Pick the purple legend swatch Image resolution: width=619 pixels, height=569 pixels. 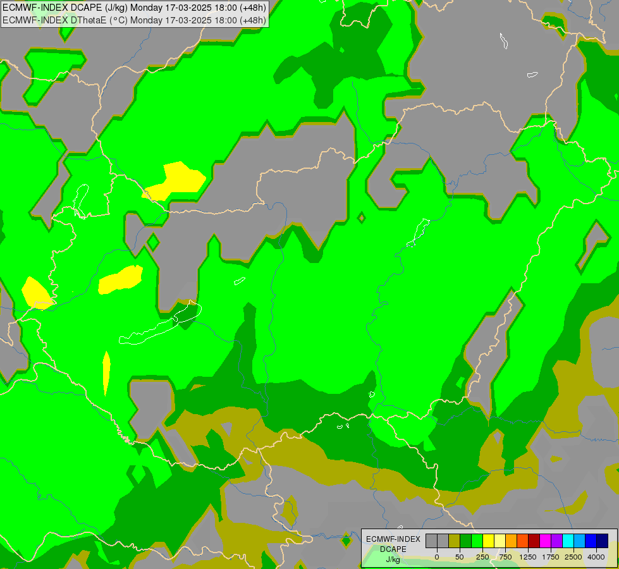click(x=556, y=541)
